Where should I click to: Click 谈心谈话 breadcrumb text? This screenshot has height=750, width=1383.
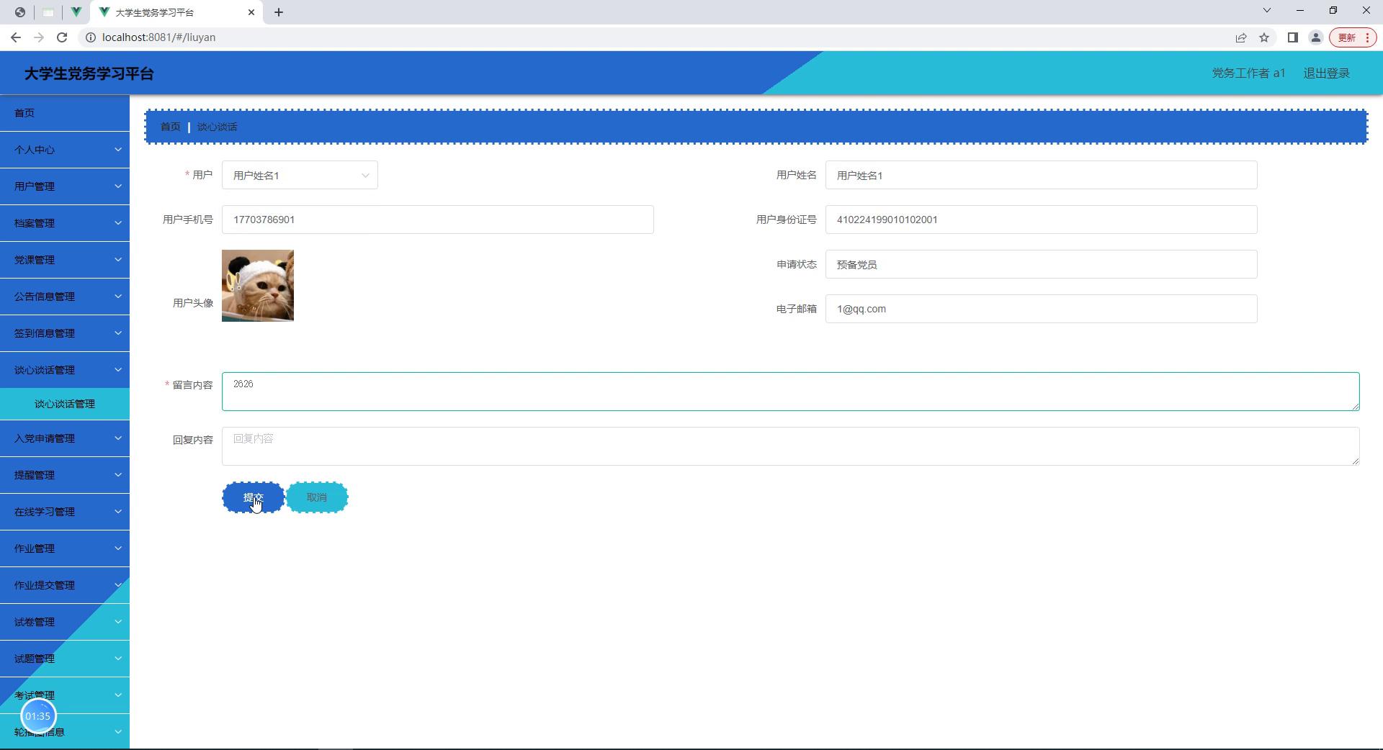pos(217,127)
